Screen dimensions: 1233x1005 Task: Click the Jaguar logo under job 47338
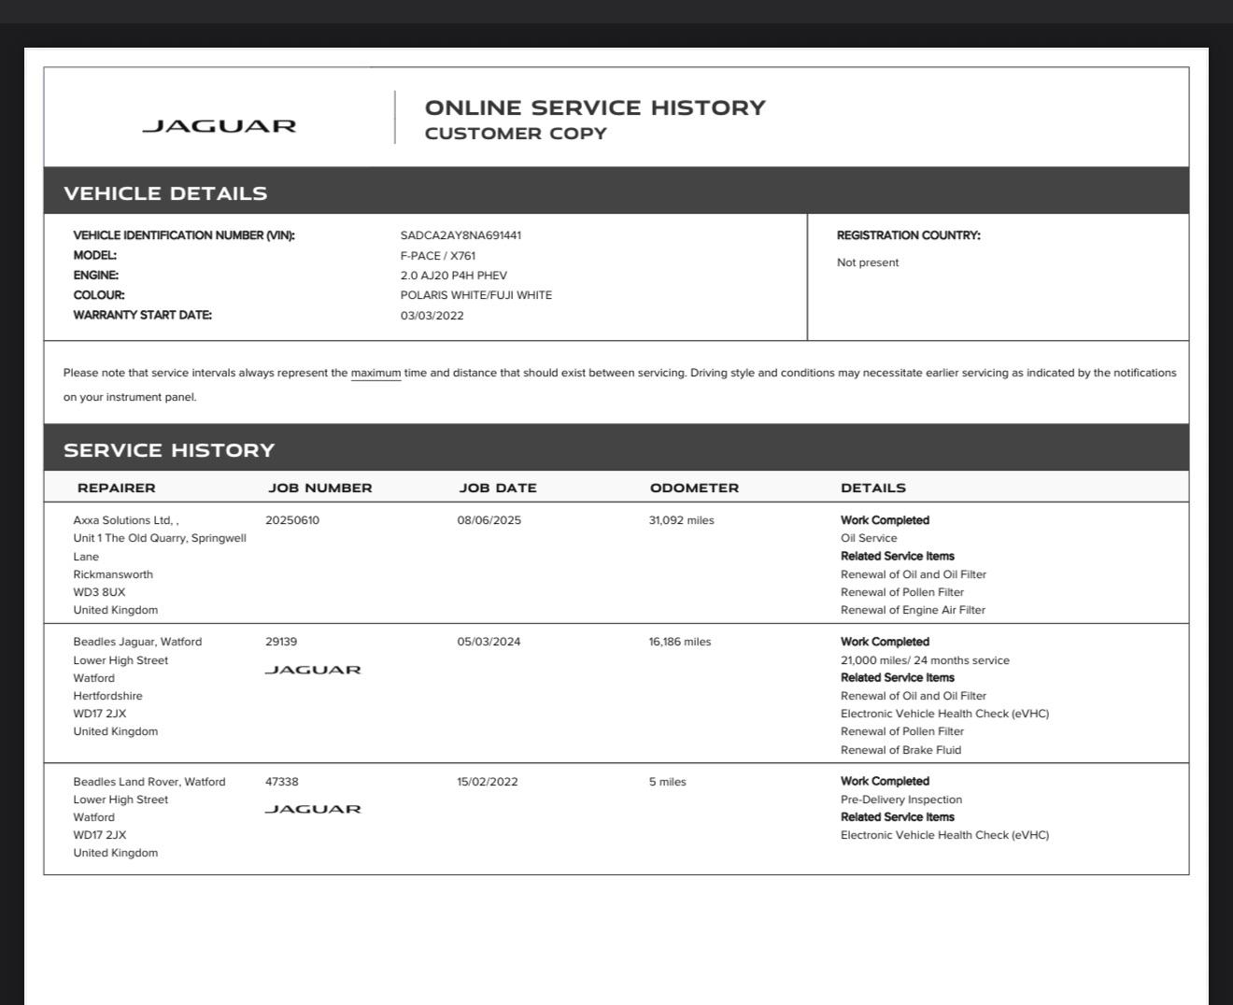(313, 809)
